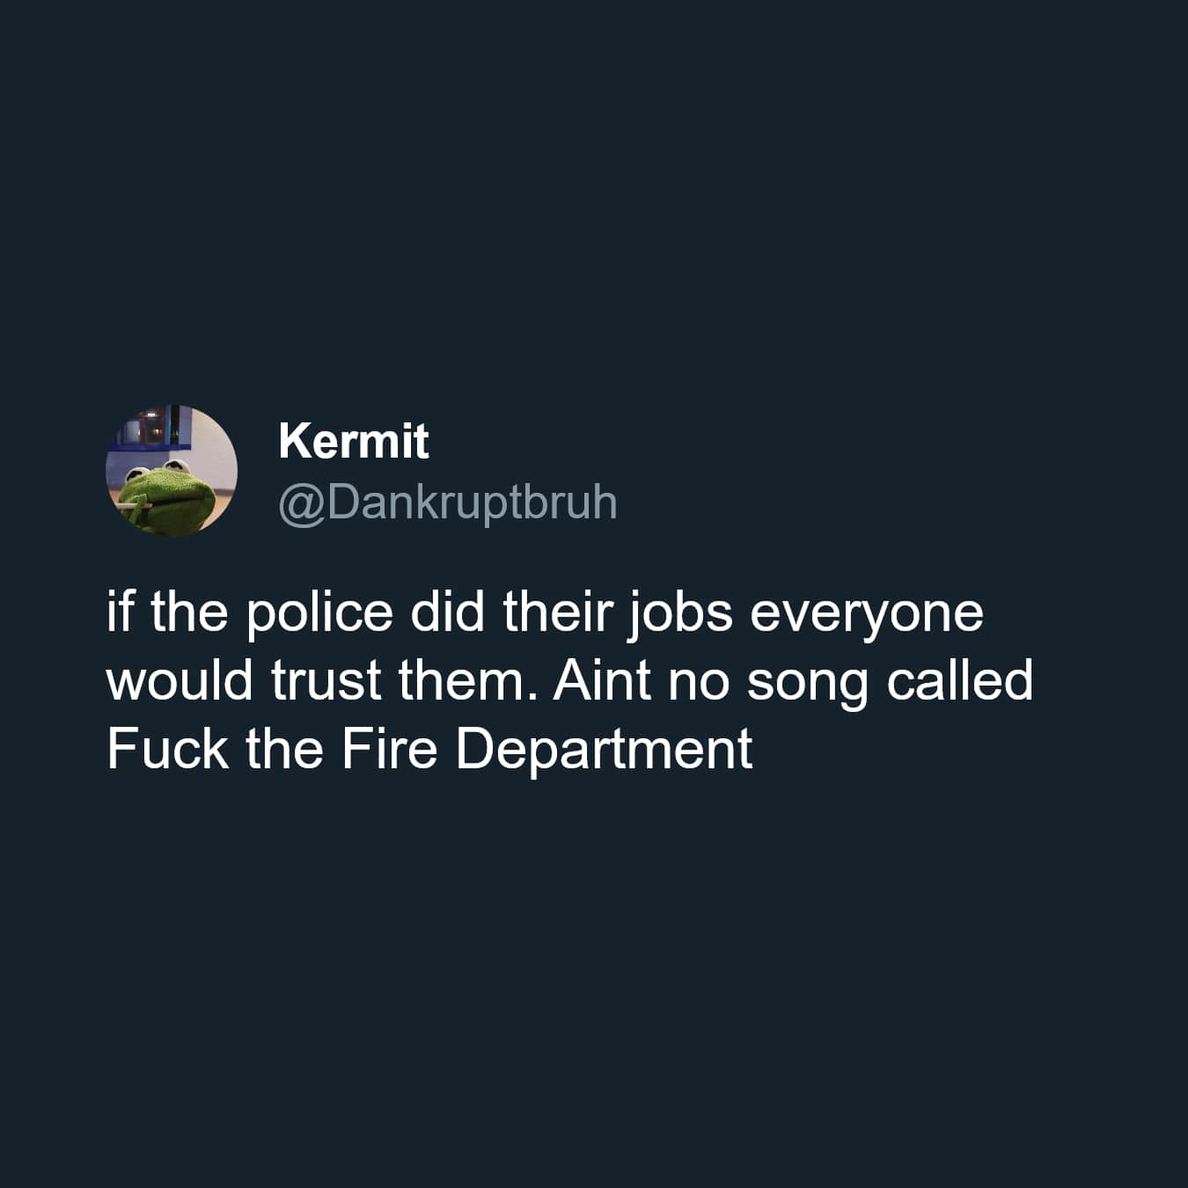Select the word "trust" in second line
The image size is (1188, 1188).
click(x=326, y=681)
